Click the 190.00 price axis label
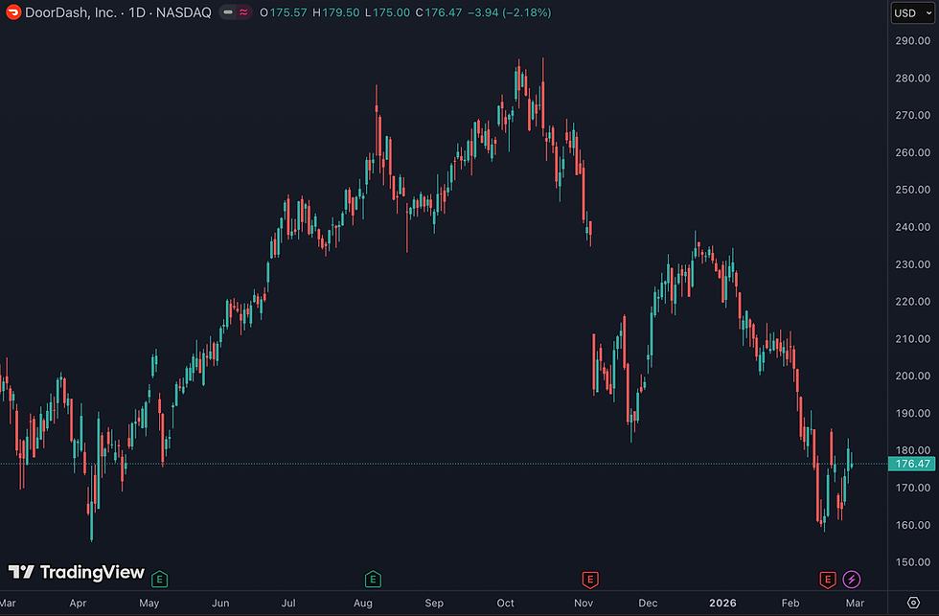 pos(912,413)
